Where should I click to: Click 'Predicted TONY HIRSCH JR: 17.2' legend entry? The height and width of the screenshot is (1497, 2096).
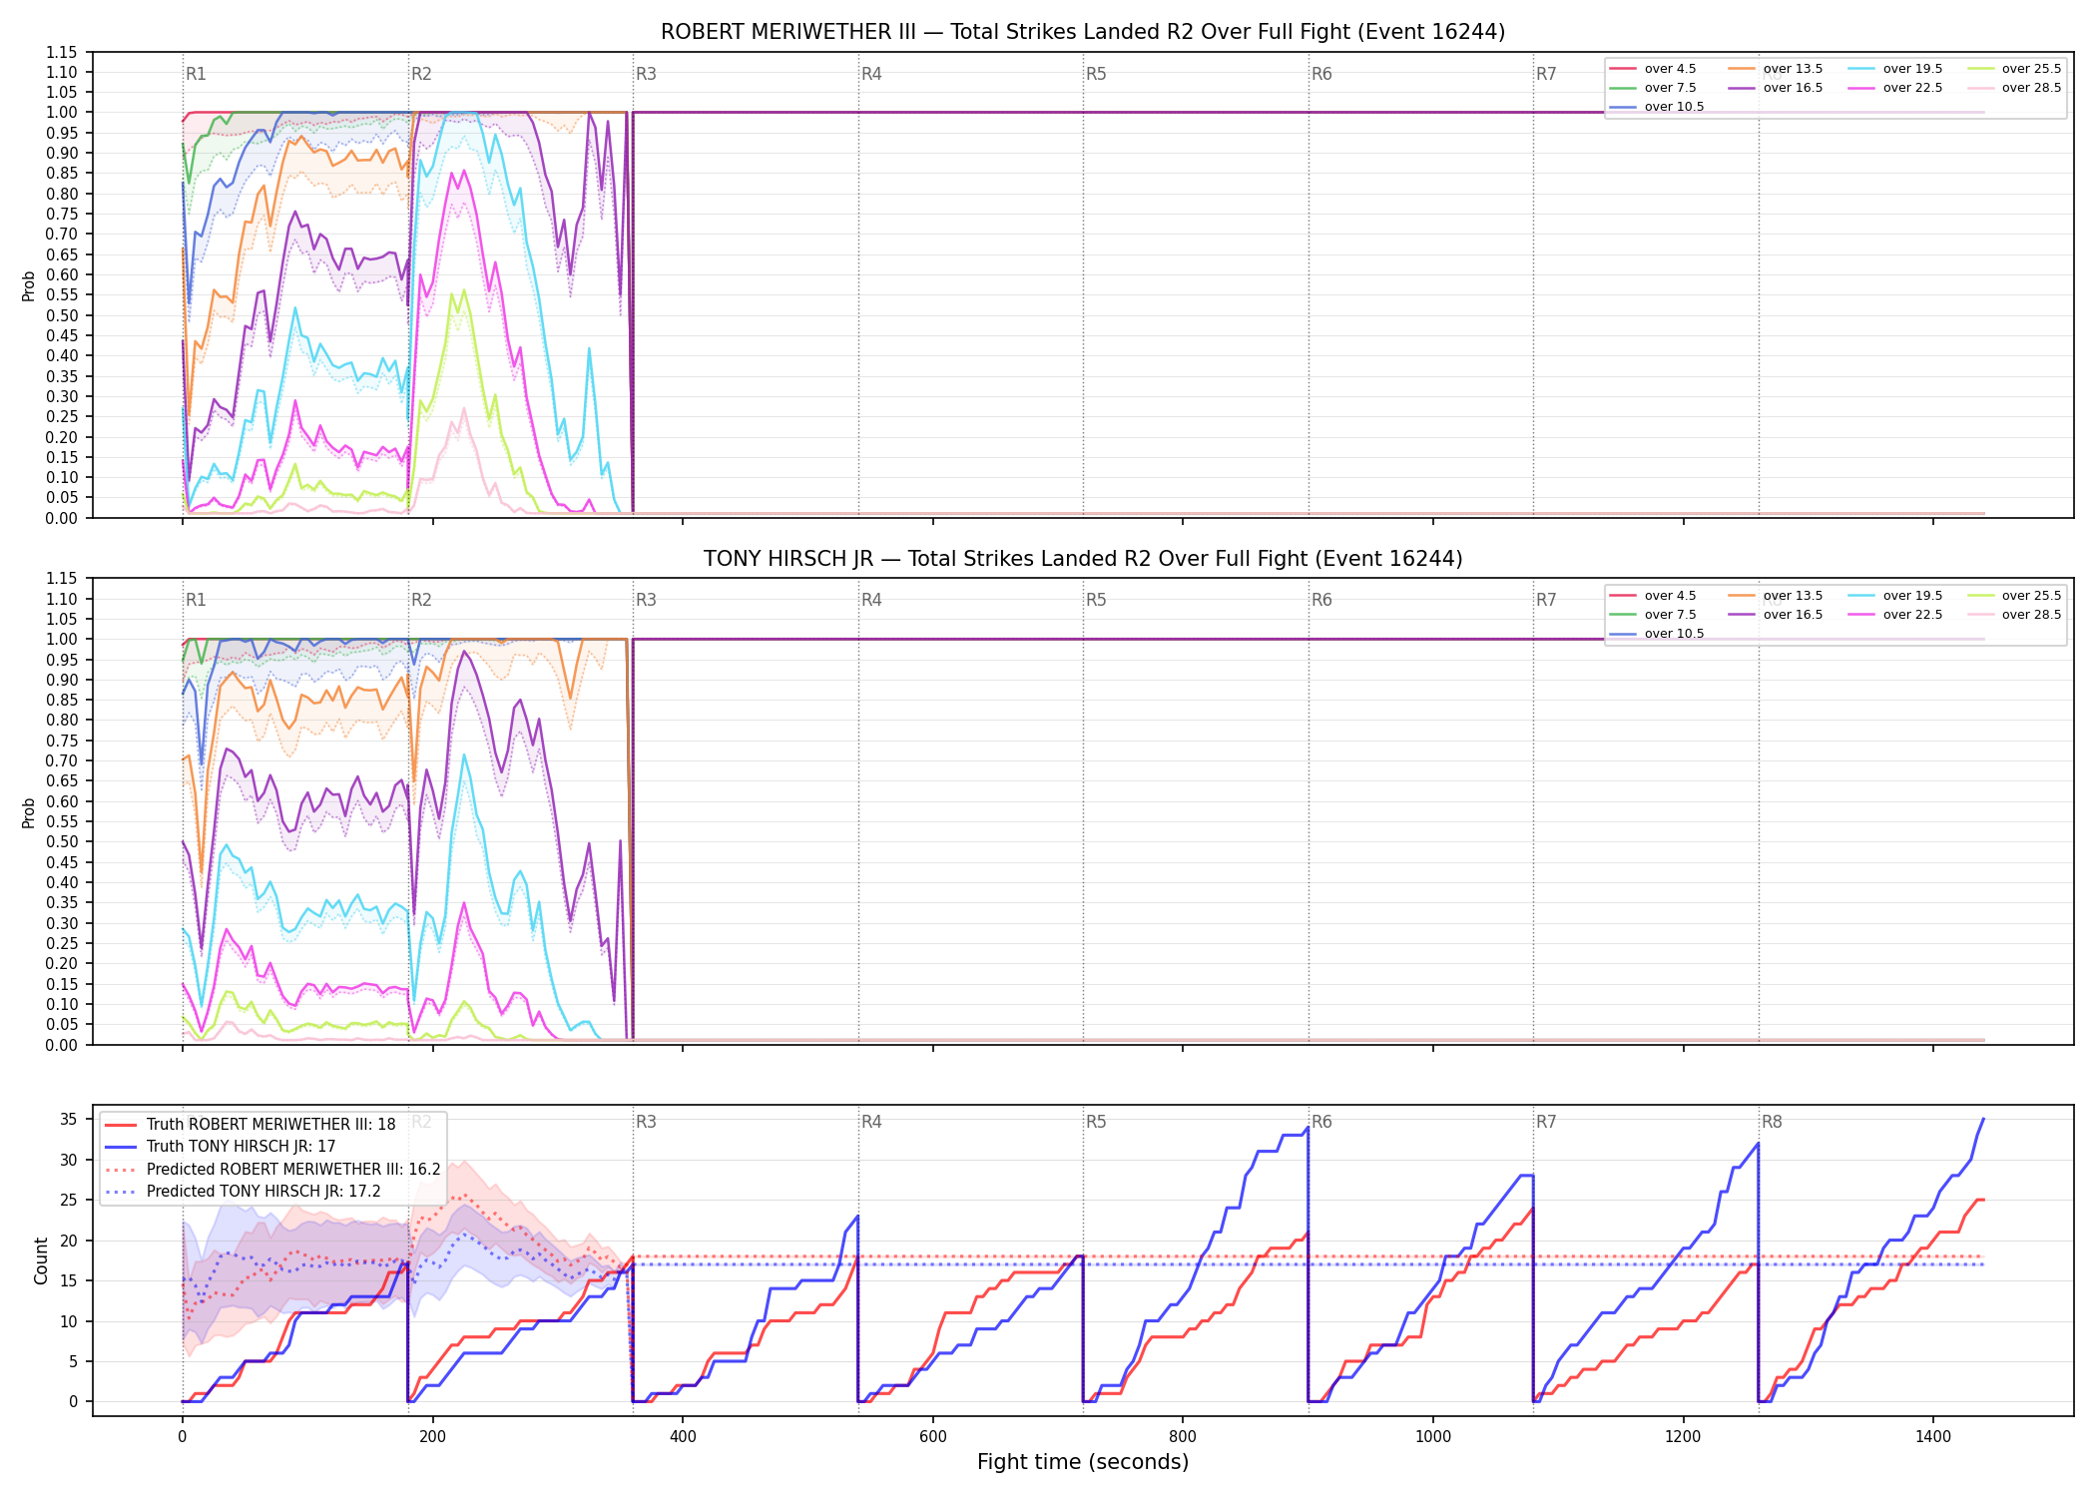coord(243,1191)
